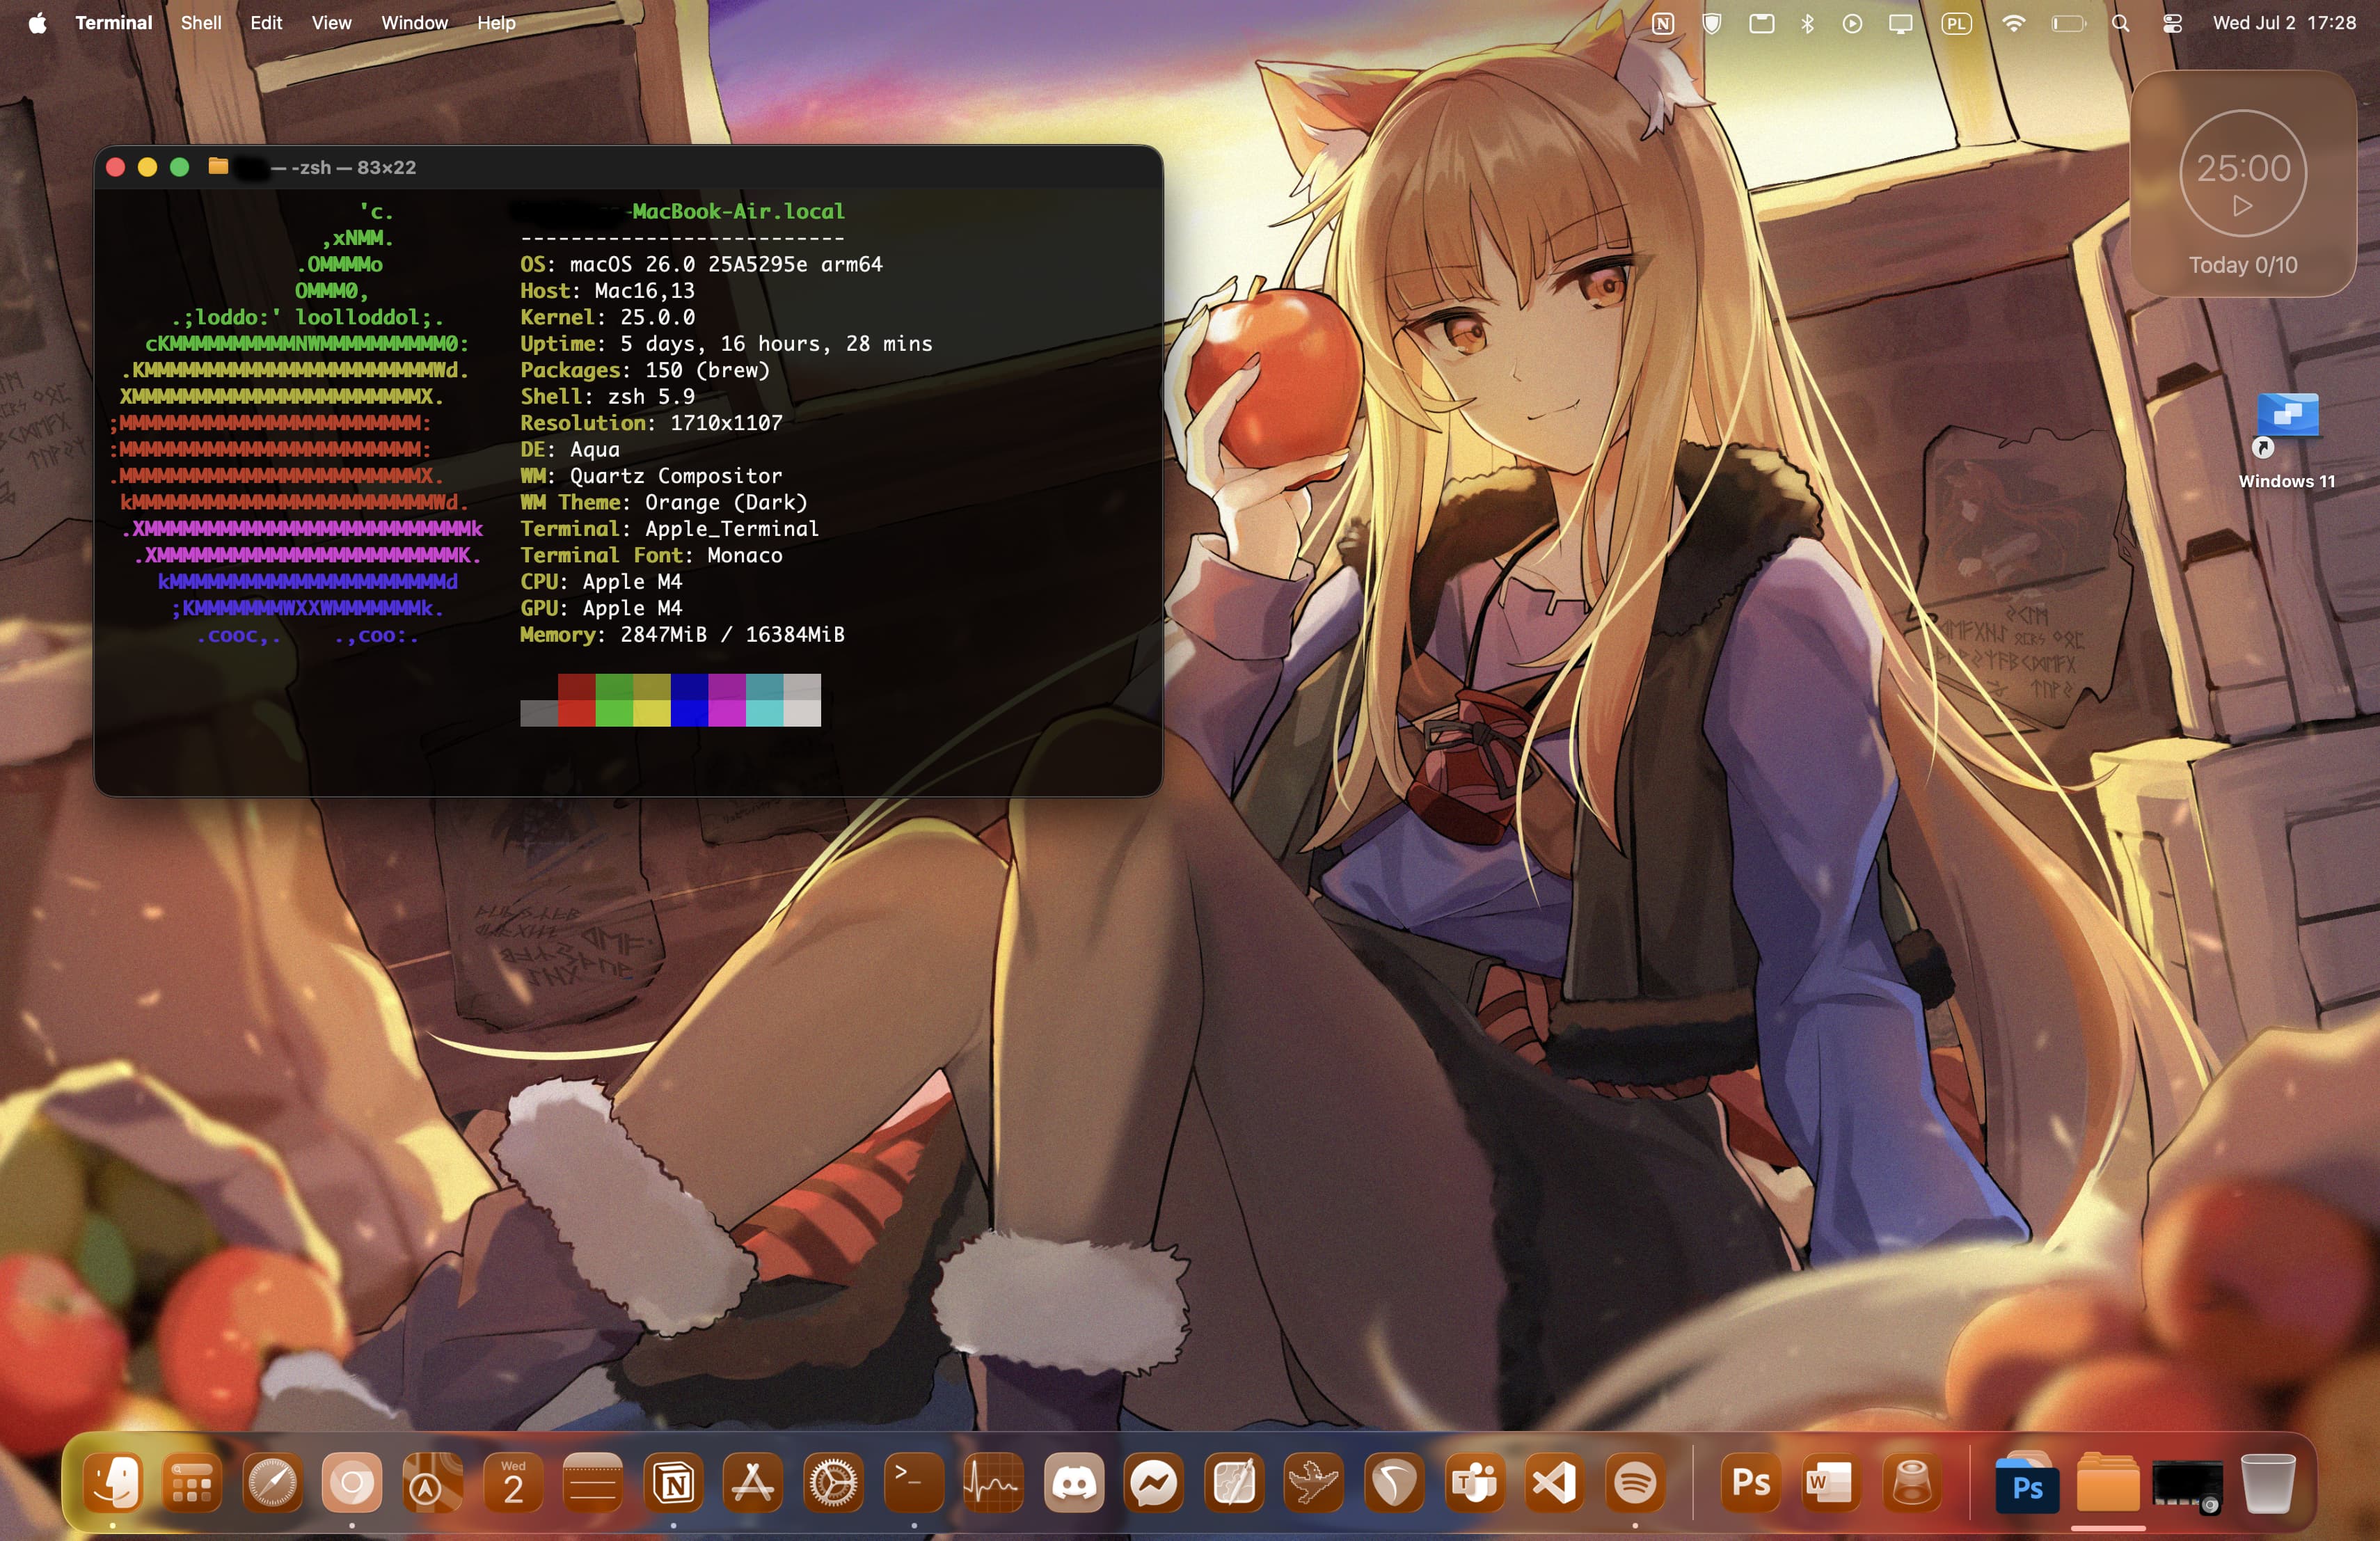Click the Terminal icon in the Dock
2380x1541 pixels.
coord(914,1483)
